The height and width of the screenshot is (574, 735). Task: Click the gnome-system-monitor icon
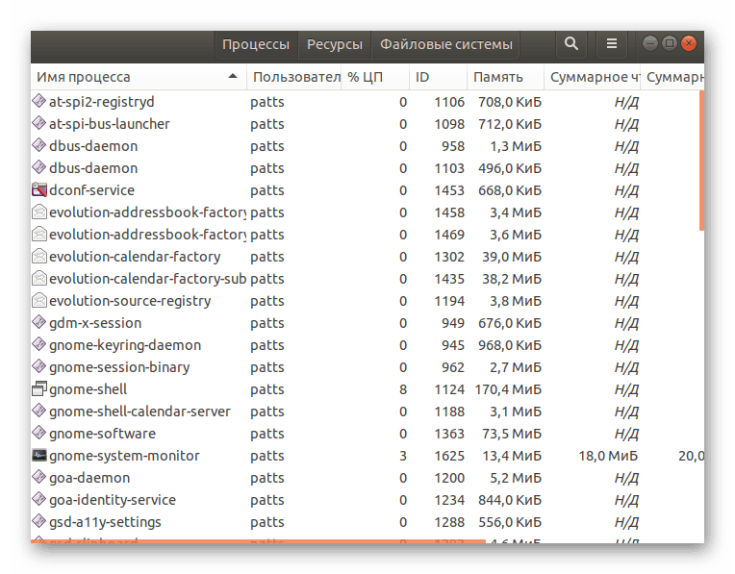click(x=38, y=455)
